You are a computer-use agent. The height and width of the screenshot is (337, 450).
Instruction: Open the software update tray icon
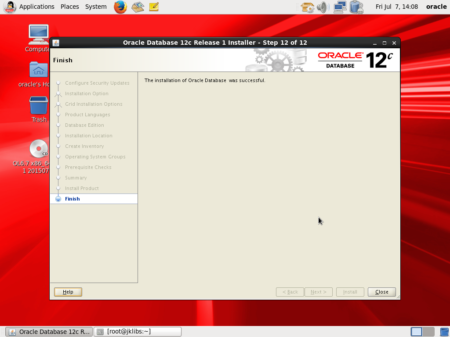click(x=307, y=7)
